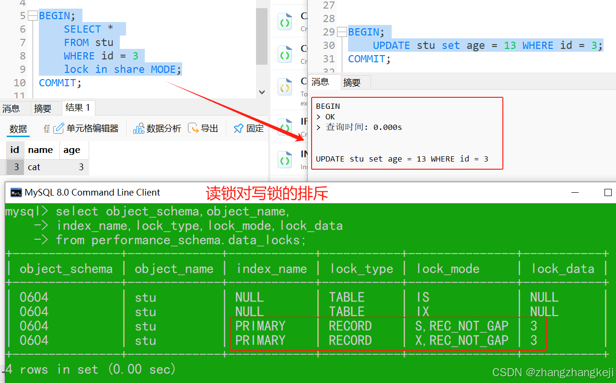Switch to the 摘要 tab under the left editor
The width and height of the screenshot is (616, 383).
[x=42, y=108]
